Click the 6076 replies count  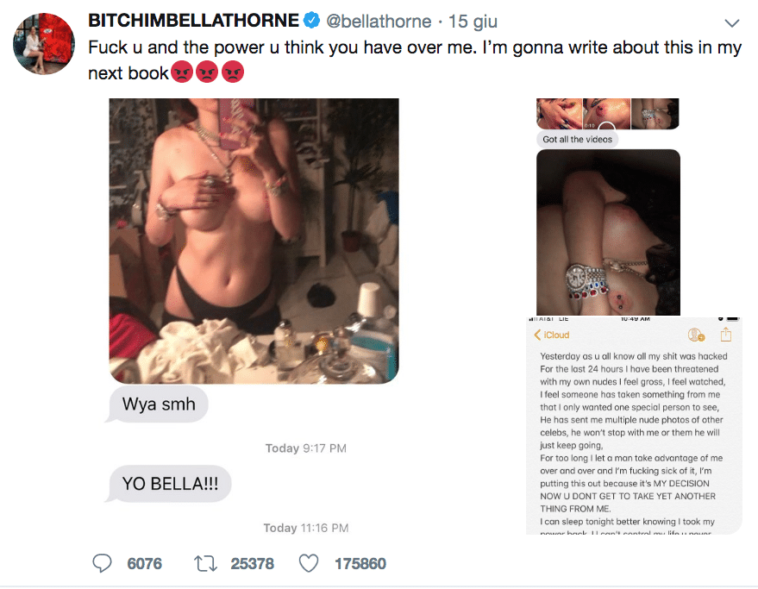point(144,563)
